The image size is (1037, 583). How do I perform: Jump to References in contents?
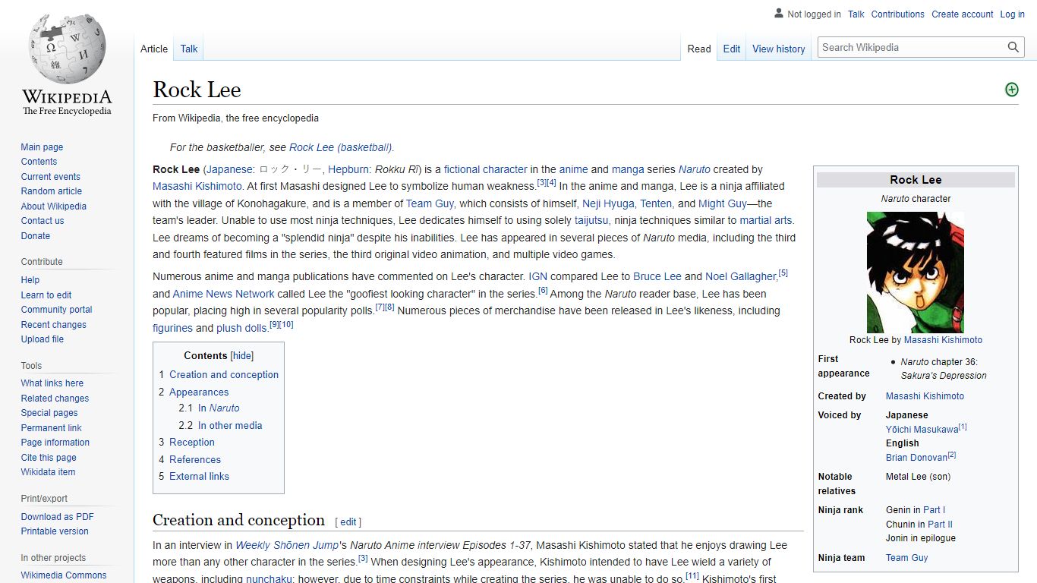coord(190,459)
